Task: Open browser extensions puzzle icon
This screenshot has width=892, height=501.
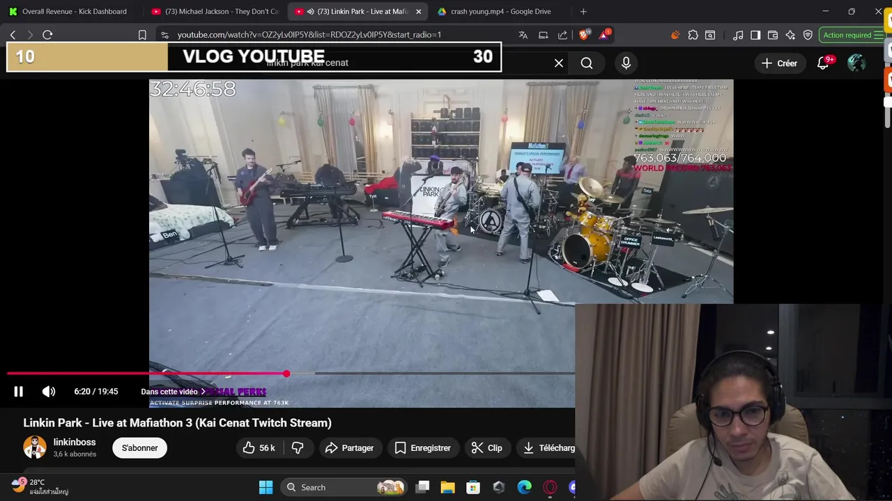Action: [693, 35]
